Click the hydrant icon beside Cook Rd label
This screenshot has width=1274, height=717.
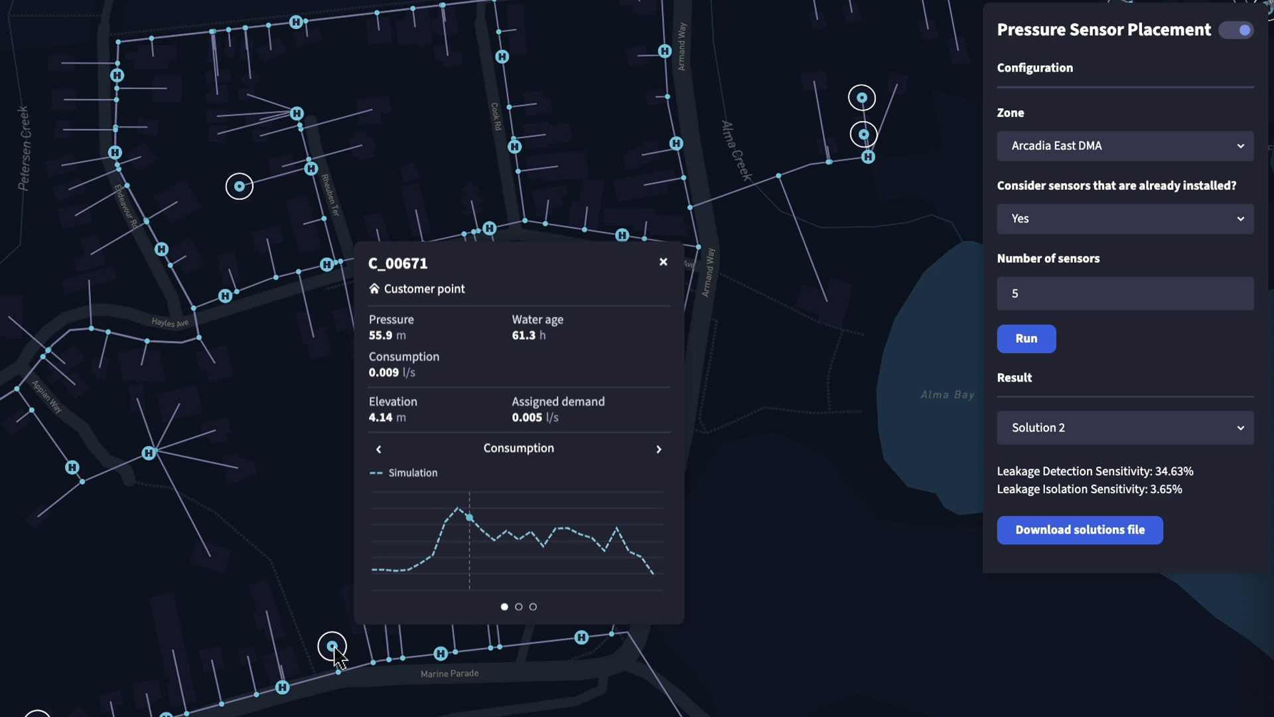pyautogui.click(x=515, y=147)
